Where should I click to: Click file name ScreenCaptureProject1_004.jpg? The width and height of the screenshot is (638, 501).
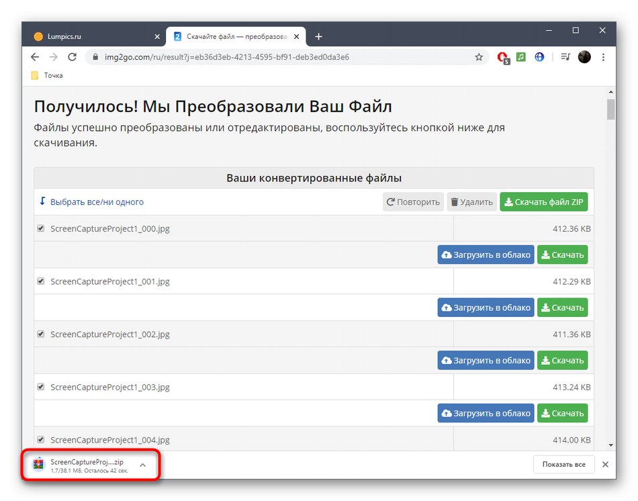click(x=110, y=440)
